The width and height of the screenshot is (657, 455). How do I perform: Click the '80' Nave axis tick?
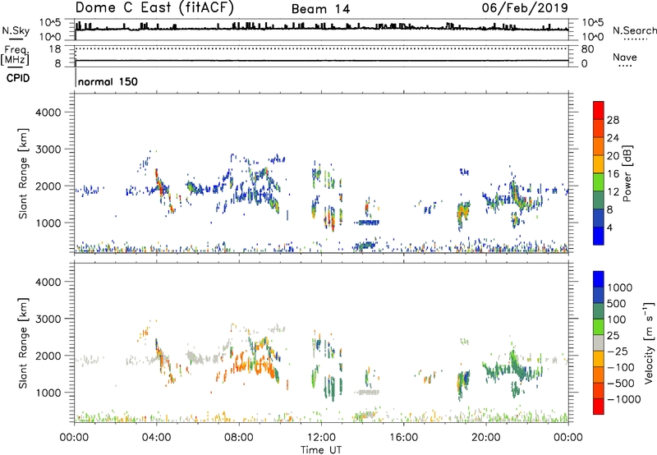[587, 49]
